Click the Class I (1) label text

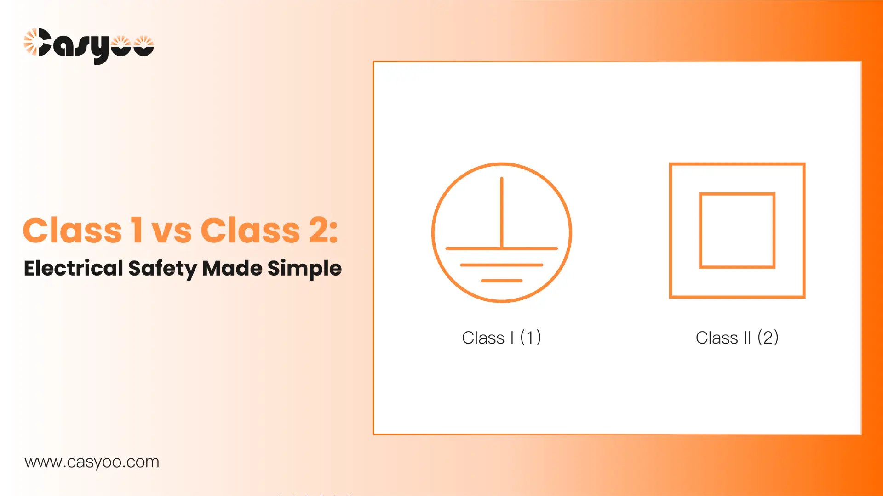tap(502, 337)
